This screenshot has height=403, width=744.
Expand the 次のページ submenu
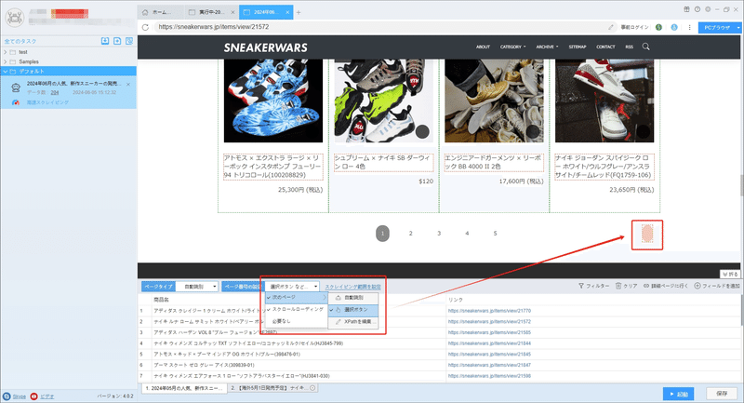[297, 297]
